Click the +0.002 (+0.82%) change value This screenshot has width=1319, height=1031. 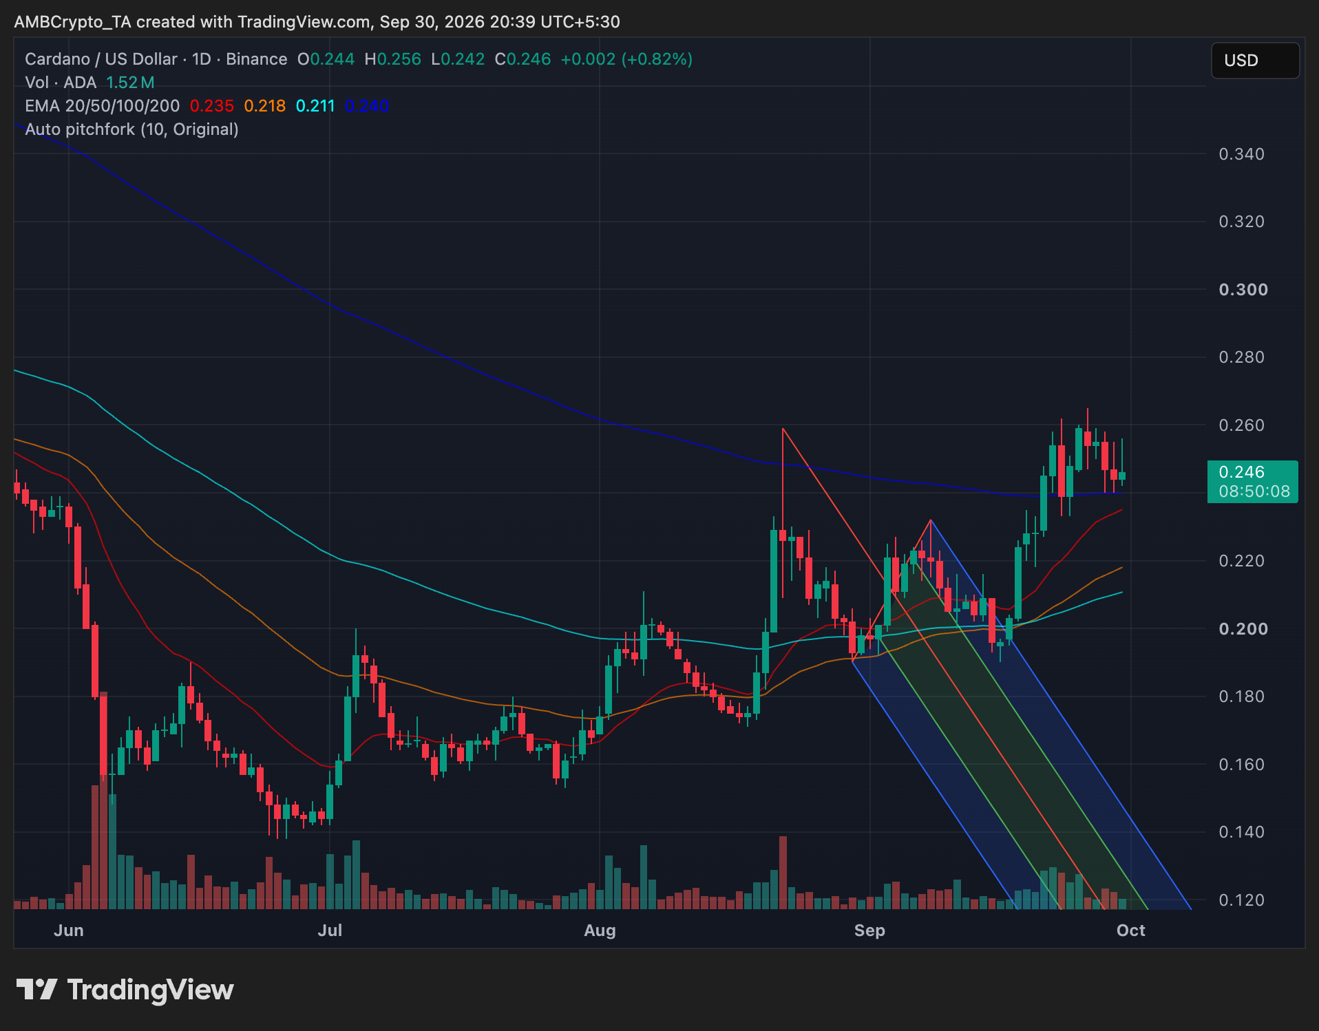tap(626, 59)
